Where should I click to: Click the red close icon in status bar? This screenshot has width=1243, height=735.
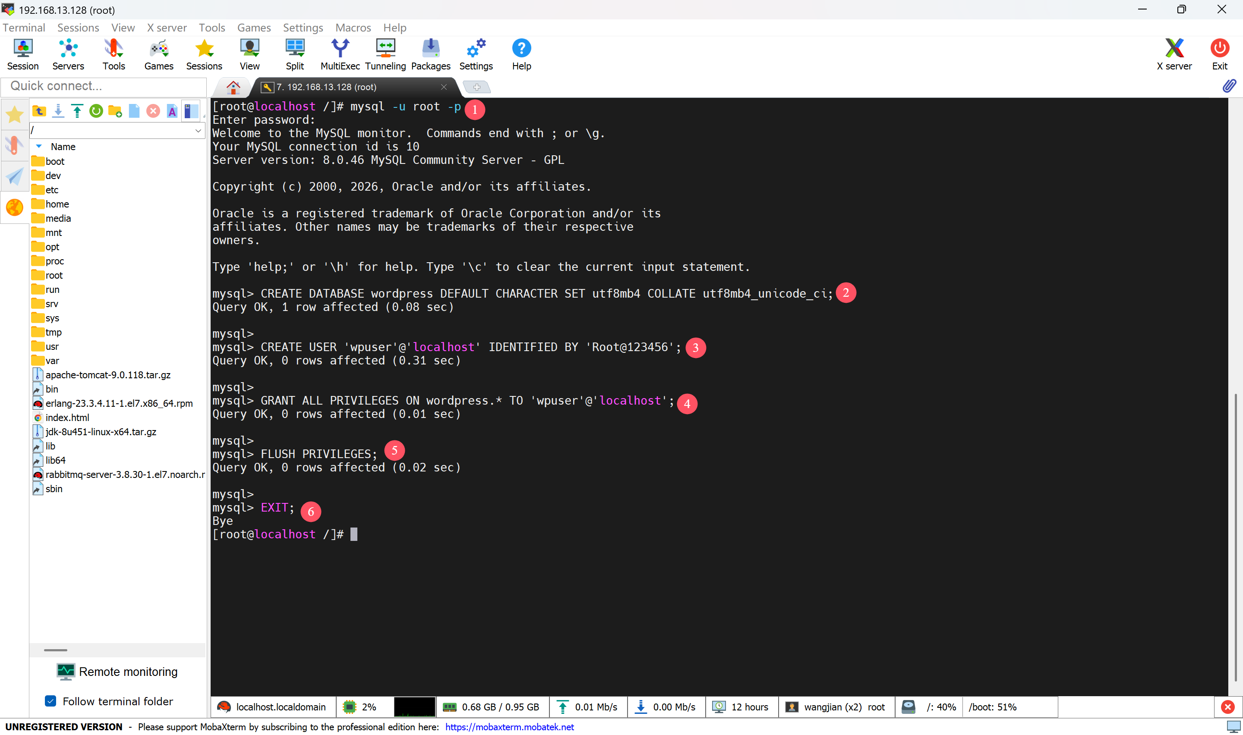[x=1227, y=707]
